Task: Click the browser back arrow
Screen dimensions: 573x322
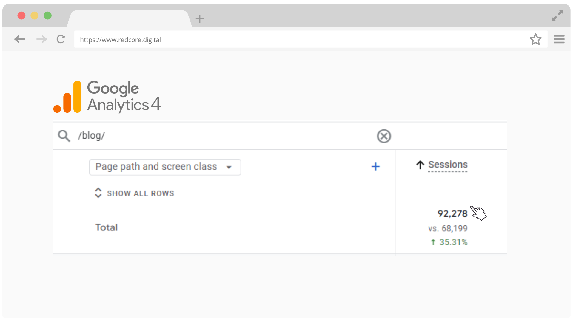Action: [x=19, y=39]
